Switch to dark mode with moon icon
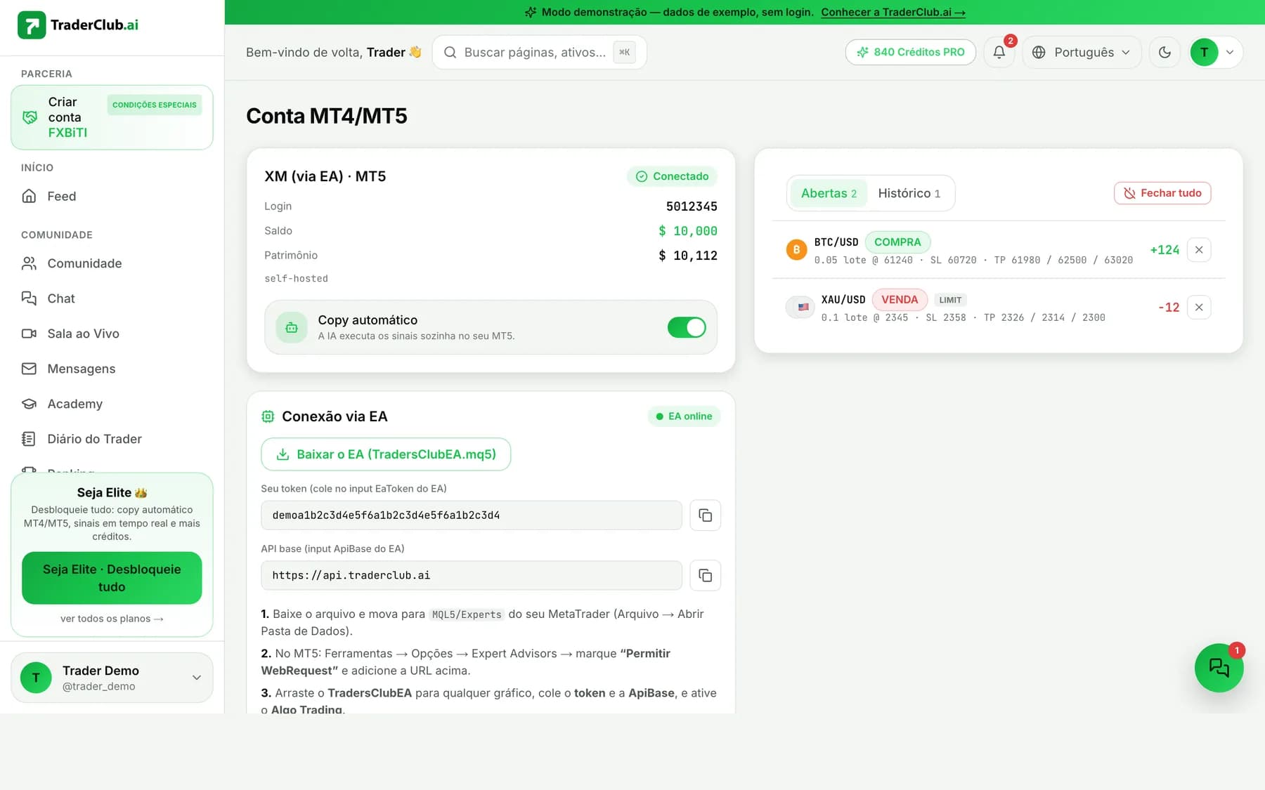 click(x=1165, y=52)
